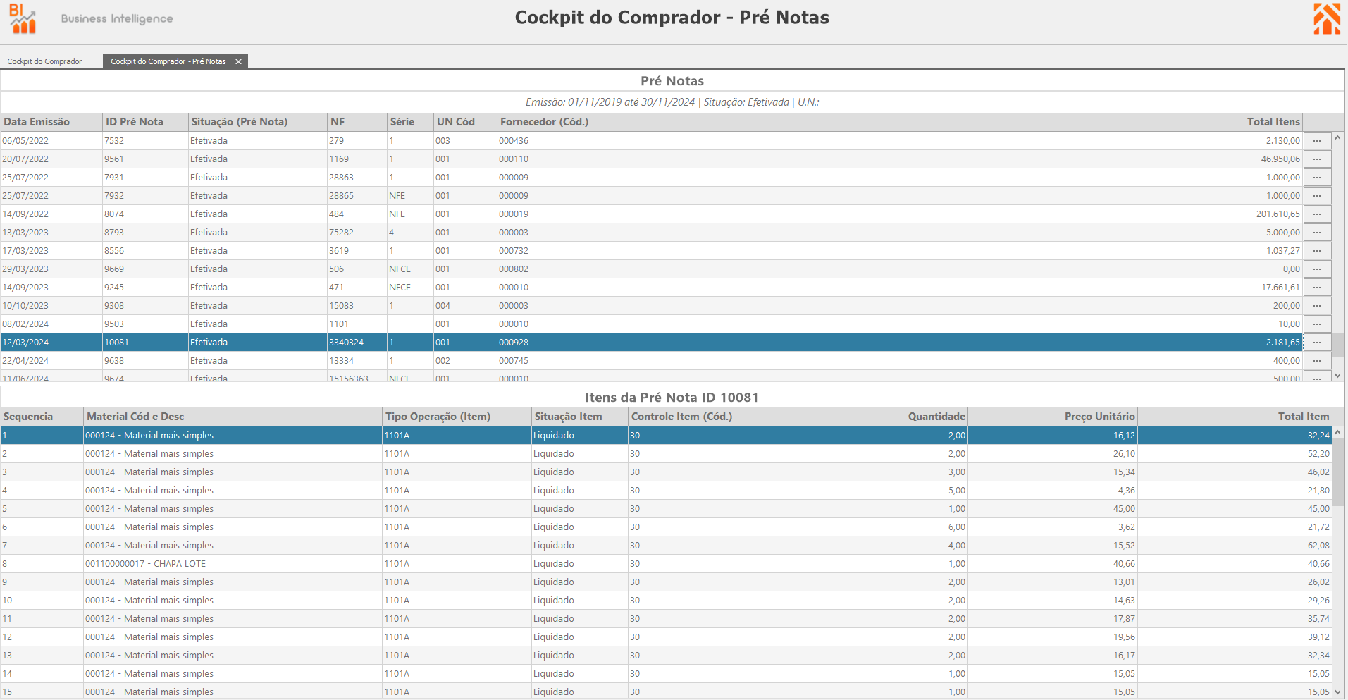Click the item total 39,12
1348x700 pixels.
pyautogui.click(x=1318, y=637)
